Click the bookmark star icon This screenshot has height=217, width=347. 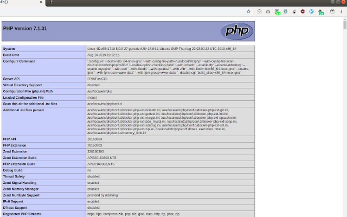click(x=248, y=11)
